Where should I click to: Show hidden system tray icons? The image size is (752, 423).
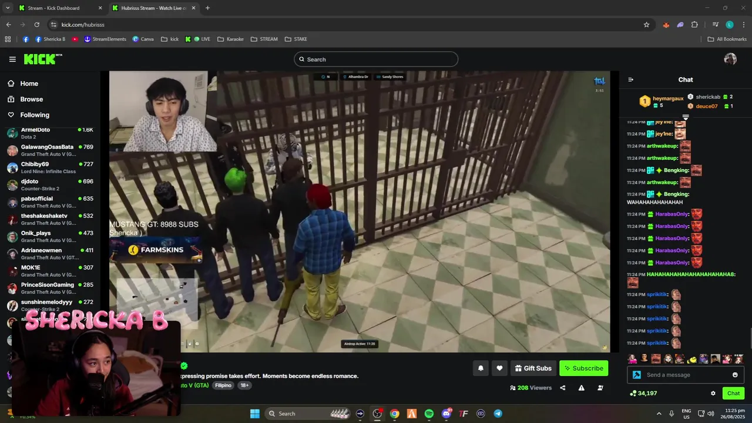tap(659, 414)
